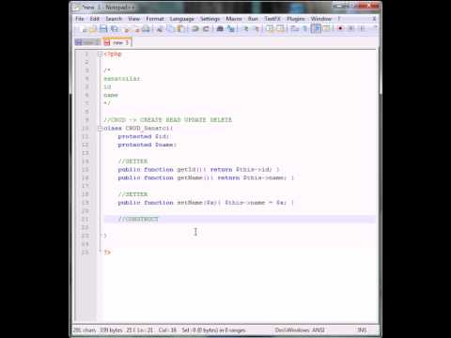Toggle the highlighted Indent Guide button
This screenshot has width=451, height=338.
(316, 29)
